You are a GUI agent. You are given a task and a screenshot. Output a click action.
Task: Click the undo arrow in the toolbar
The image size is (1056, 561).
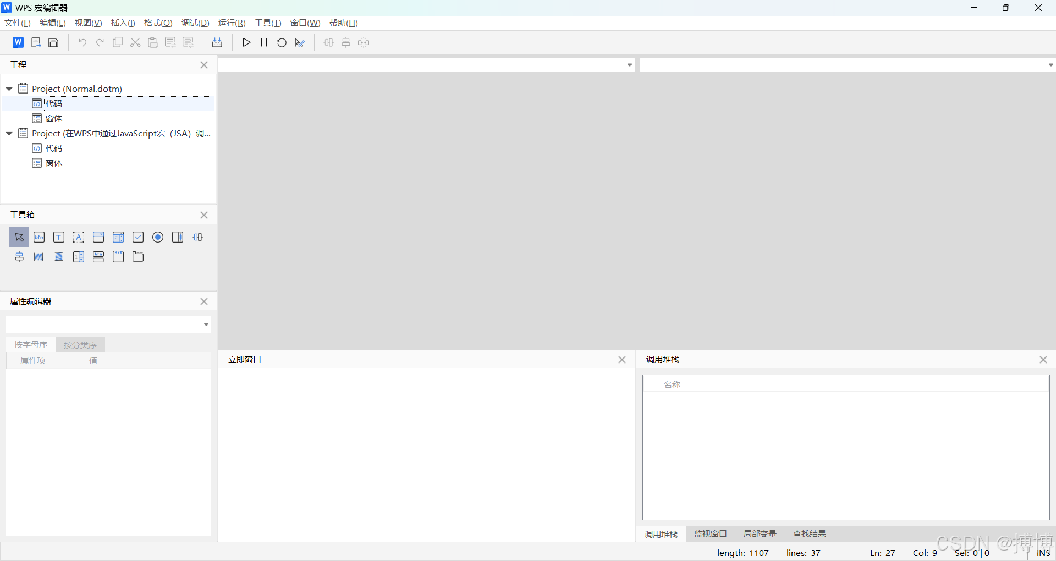tap(82, 42)
